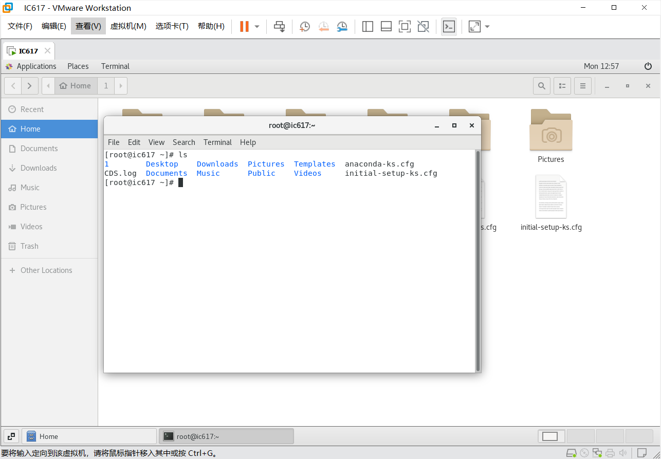Select the IC617 virtual machine tab
The height and width of the screenshot is (459, 661).
pos(28,51)
